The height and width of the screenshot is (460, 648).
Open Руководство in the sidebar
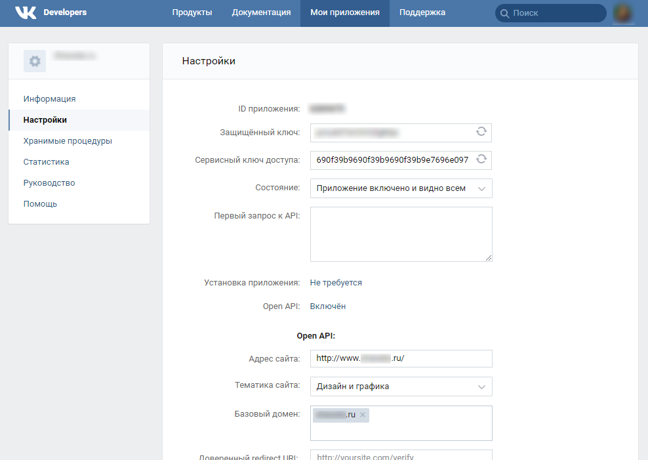(49, 183)
